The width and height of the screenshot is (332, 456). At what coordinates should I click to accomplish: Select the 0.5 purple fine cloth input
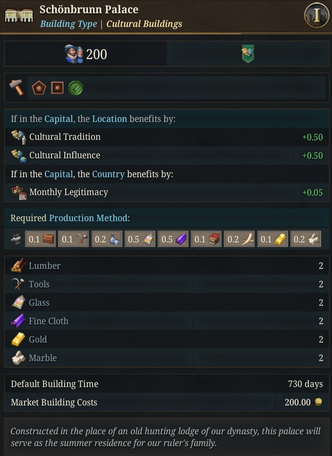point(173,239)
